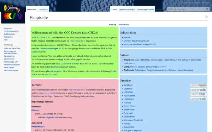Screen dimensions: 212x132
Task: Open the Statistik link in welcome box
Action: tap(35, 52)
